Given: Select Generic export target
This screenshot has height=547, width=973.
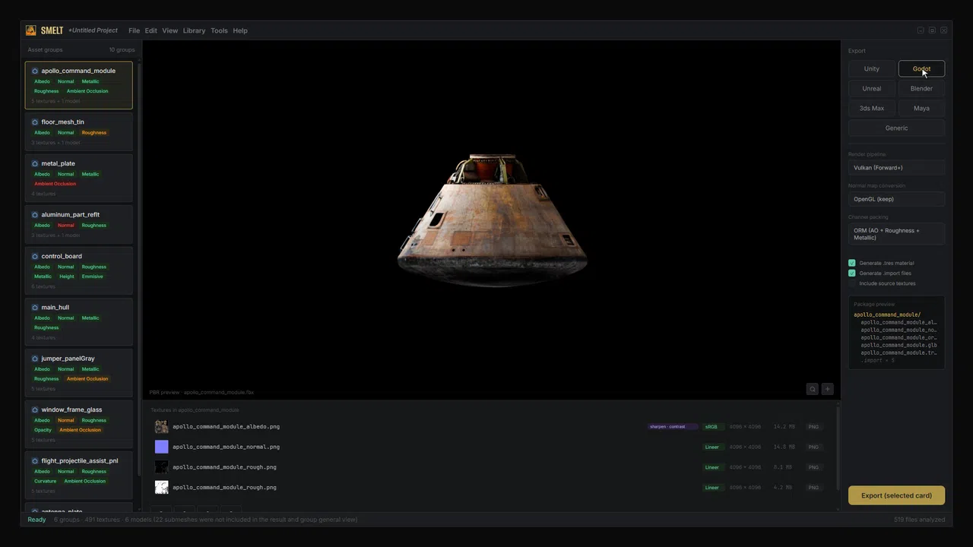Looking at the screenshot, I should (896, 128).
